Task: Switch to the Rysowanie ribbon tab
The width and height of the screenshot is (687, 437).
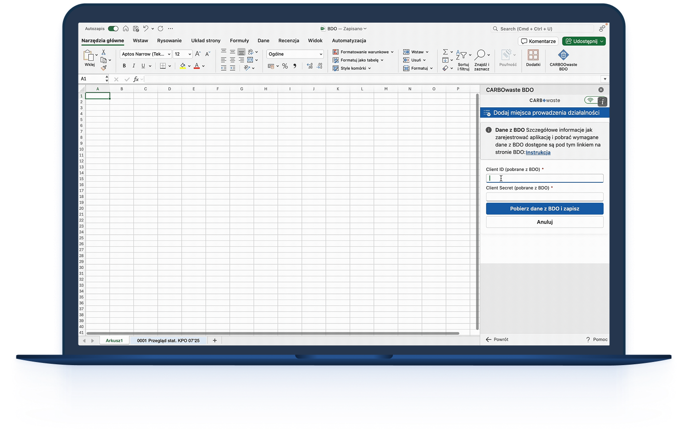Action: [169, 40]
